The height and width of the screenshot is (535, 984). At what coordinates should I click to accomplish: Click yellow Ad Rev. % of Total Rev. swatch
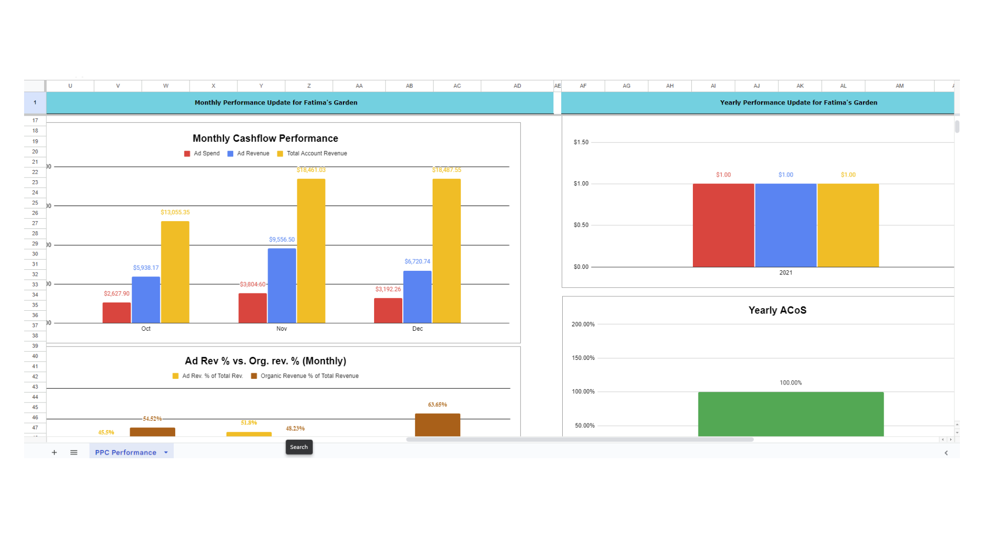tap(175, 376)
